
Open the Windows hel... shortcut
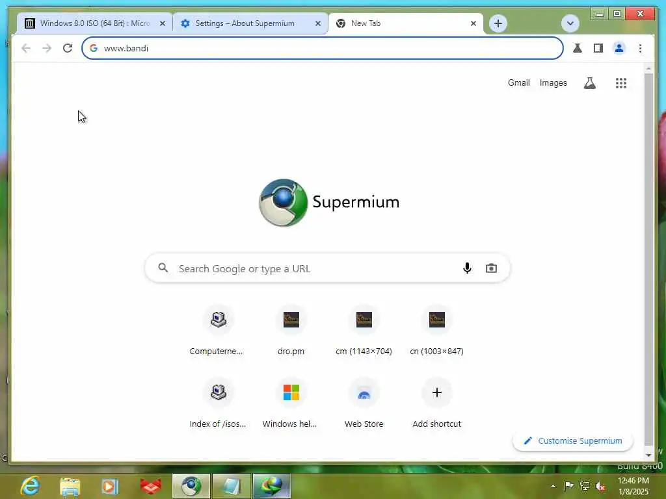291,404
